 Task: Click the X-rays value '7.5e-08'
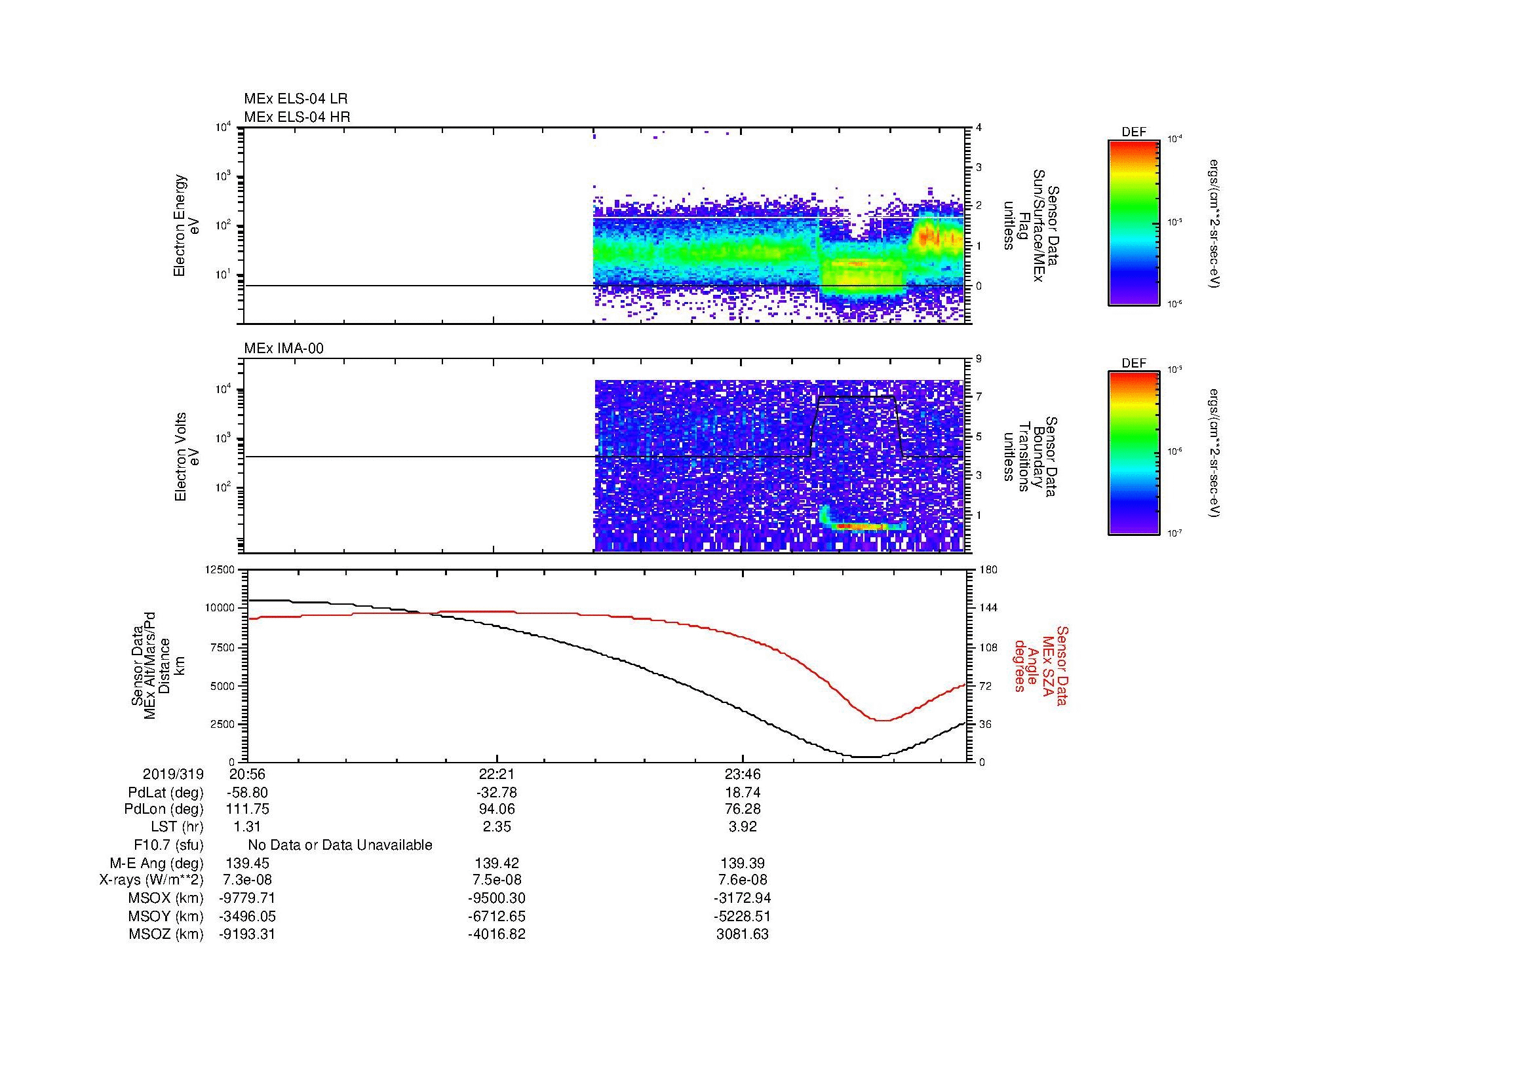(497, 880)
